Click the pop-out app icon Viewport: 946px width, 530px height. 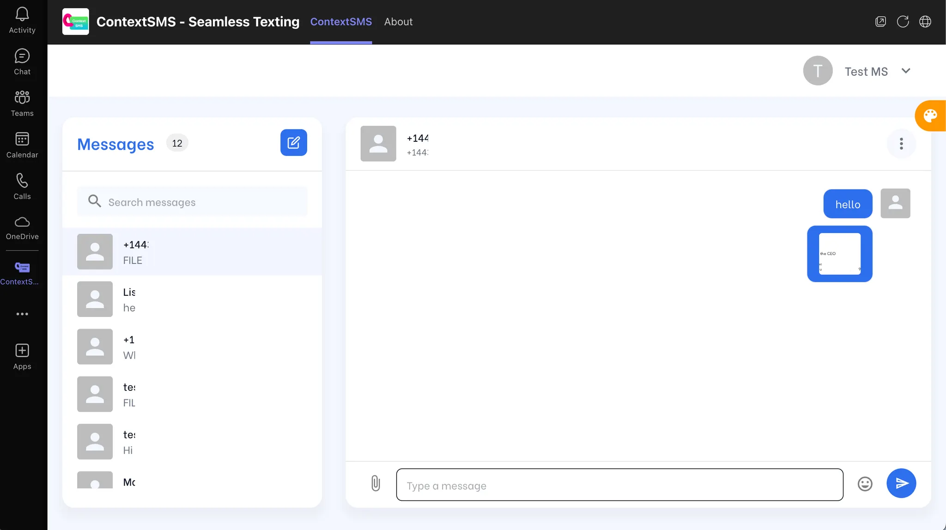coord(880,22)
